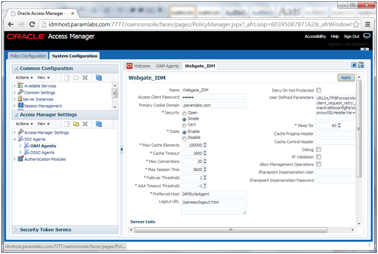Click the Webgate form vertical scrollbar
The width and height of the screenshot is (378, 254).
(359, 129)
